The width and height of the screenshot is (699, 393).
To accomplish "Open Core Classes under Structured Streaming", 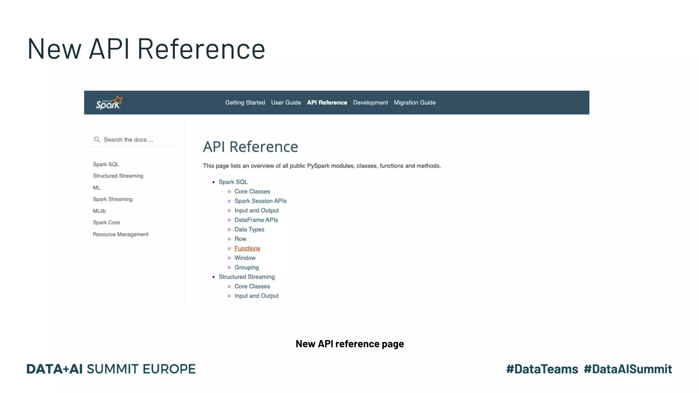I will coord(252,286).
